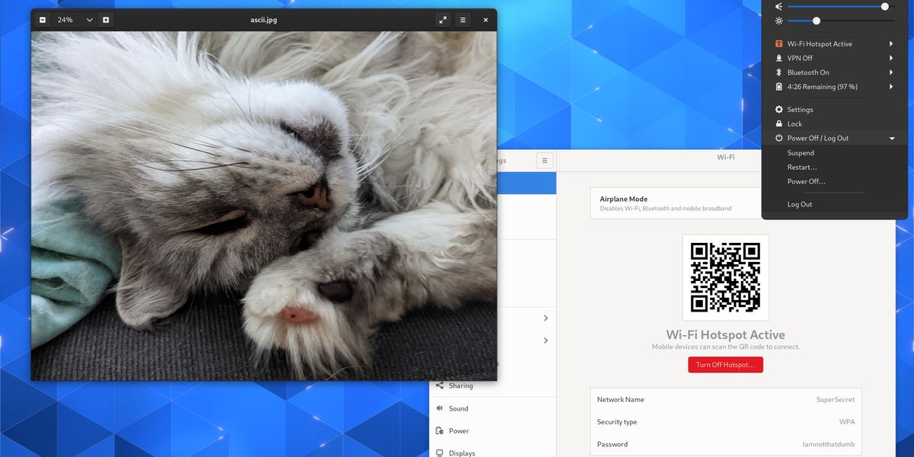The width and height of the screenshot is (914, 457).
Task: Open Power settings from the sidebar
Action: click(x=457, y=430)
